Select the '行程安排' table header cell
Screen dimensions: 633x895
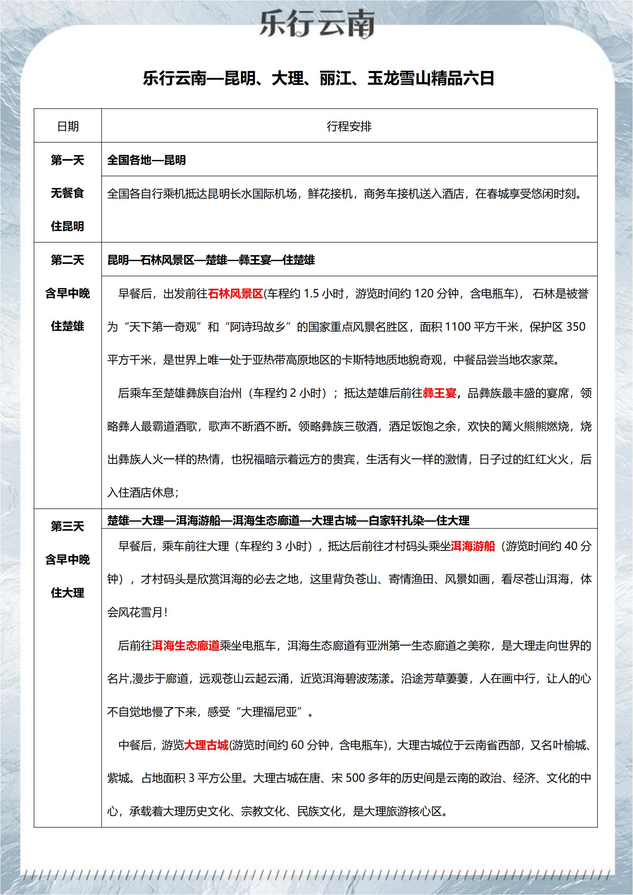click(x=349, y=126)
